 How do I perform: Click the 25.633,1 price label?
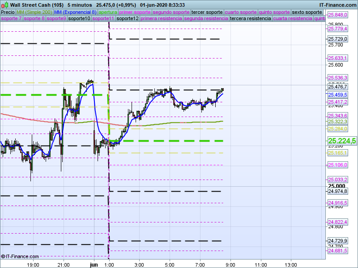pos(338,58)
